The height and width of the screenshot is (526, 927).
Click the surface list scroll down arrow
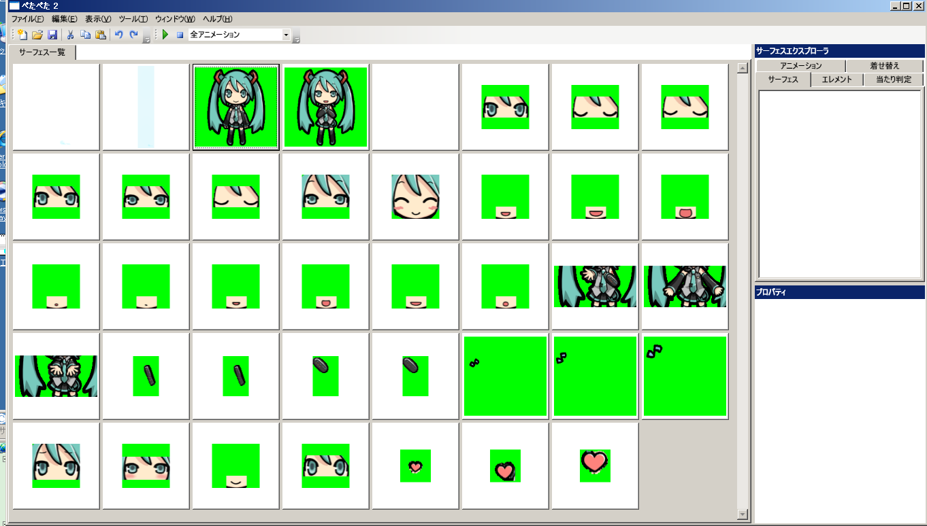tap(743, 515)
